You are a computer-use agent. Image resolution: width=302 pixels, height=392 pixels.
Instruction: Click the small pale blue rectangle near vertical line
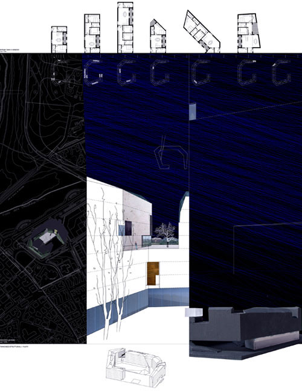click(x=193, y=112)
